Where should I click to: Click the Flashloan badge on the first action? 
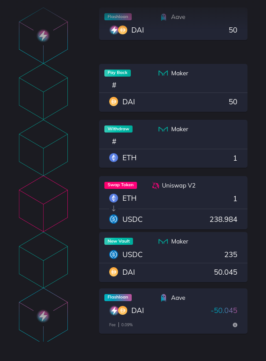pyautogui.click(x=118, y=16)
